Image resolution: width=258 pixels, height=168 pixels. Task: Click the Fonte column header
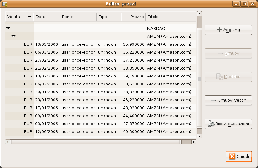(x=78, y=17)
